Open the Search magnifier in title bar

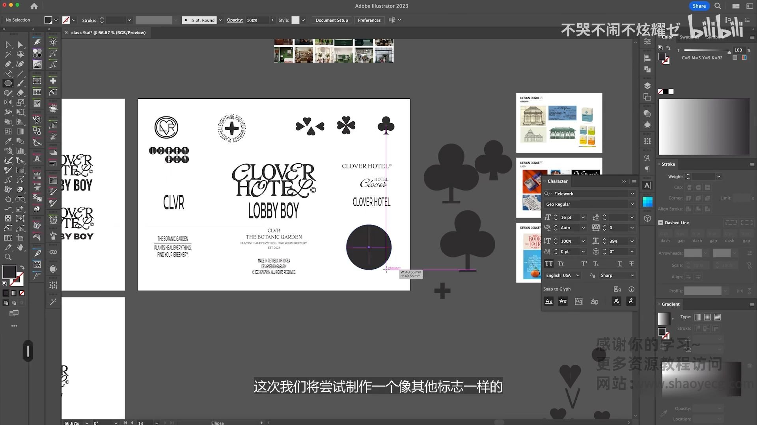[718, 6]
